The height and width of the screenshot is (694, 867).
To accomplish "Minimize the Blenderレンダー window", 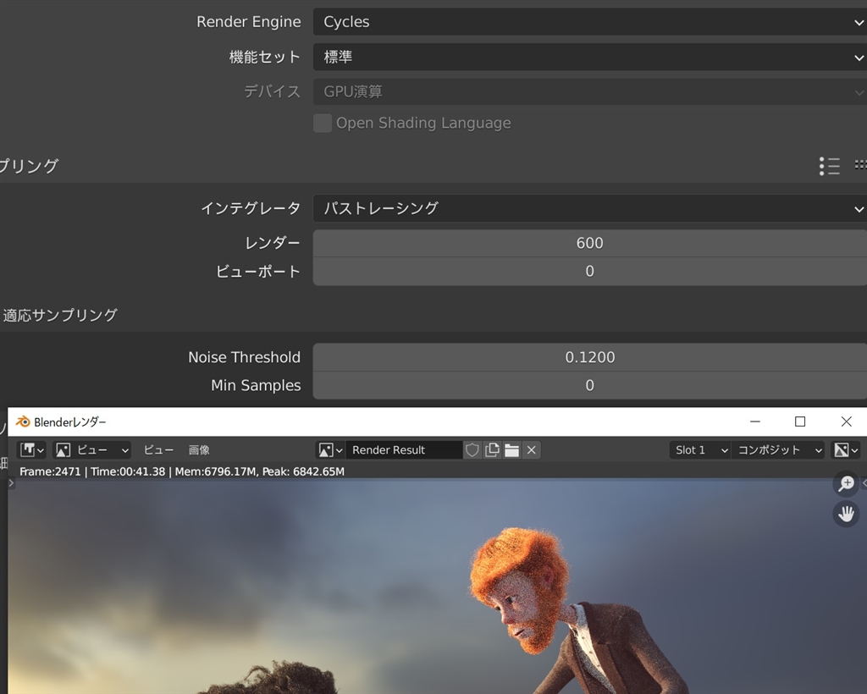I will 754,422.
